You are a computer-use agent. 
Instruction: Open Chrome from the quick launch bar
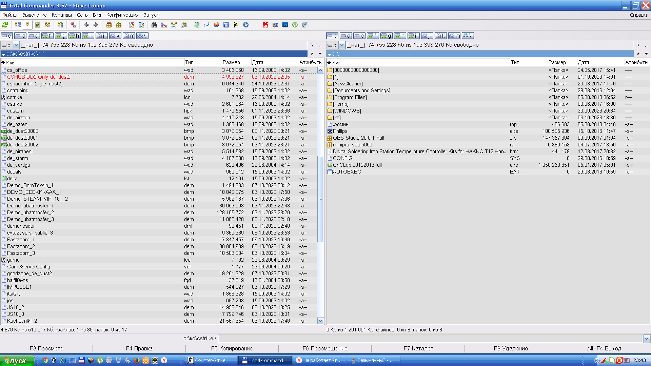pyautogui.click(x=45, y=360)
